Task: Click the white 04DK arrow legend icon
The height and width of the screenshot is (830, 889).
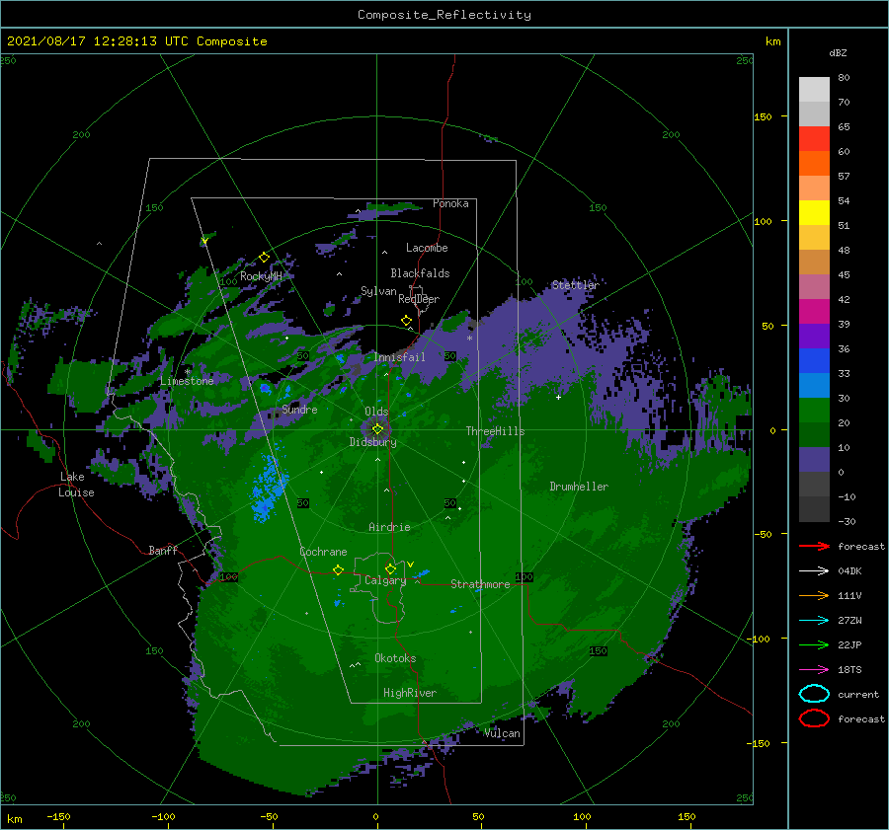Action: [814, 571]
